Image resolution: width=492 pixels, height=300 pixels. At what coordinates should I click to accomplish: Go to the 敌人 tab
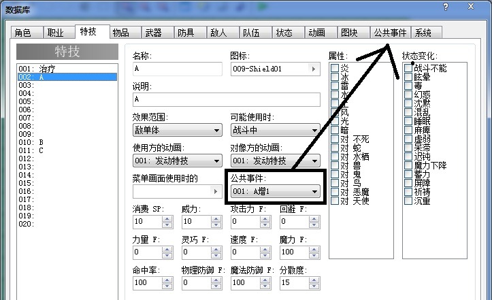222,33
